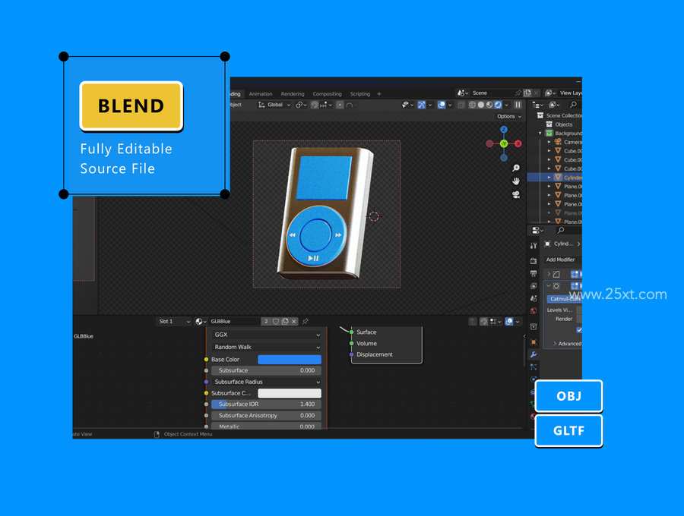
Task: Click the search icon in the properties header
Action: click(561, 231)
